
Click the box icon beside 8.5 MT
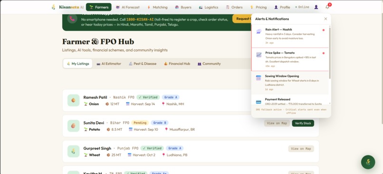click(108, 129)
